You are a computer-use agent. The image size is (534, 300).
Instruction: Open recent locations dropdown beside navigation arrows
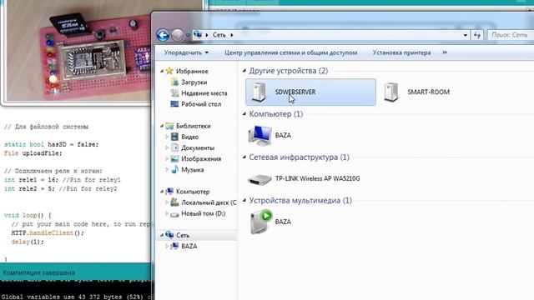click(x=187, y=35)
